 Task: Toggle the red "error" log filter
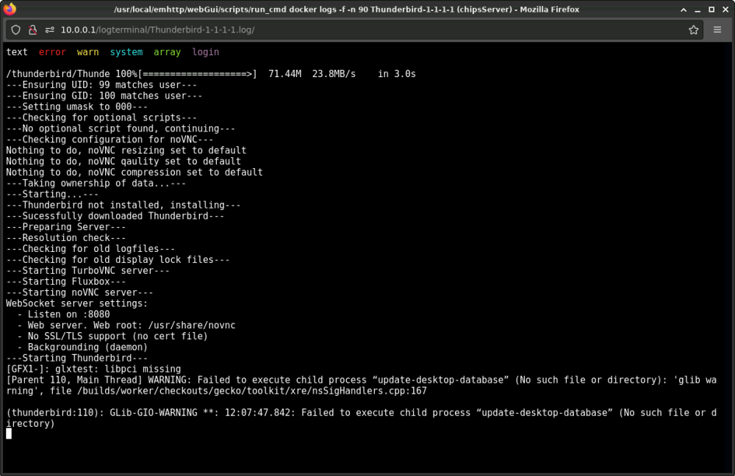coord(52,52)
